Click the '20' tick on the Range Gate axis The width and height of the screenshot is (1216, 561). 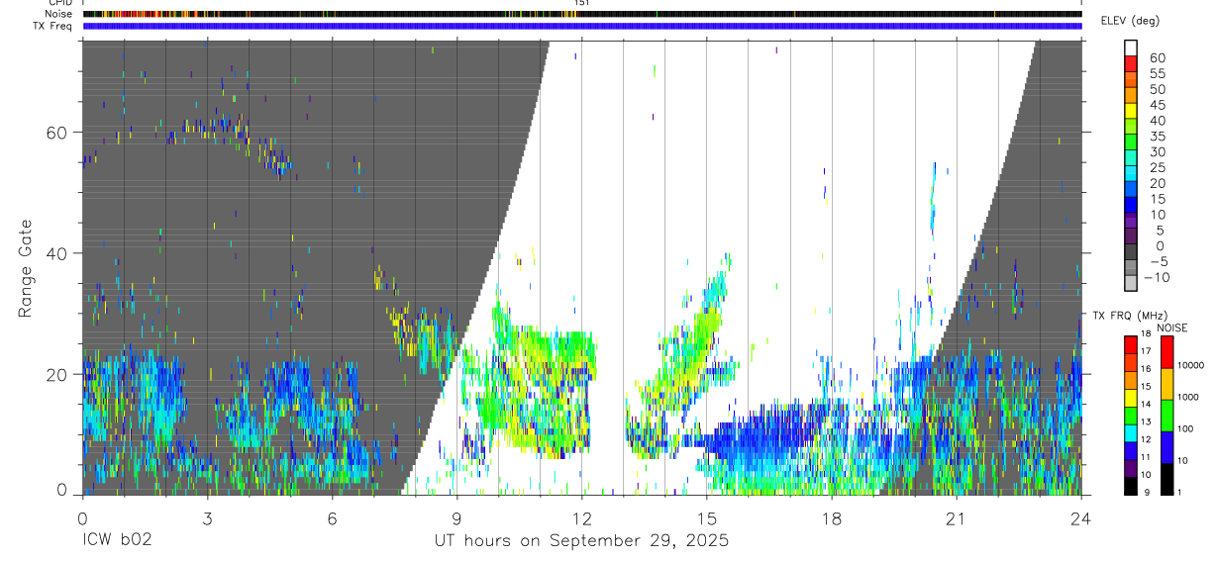point(58,374)
